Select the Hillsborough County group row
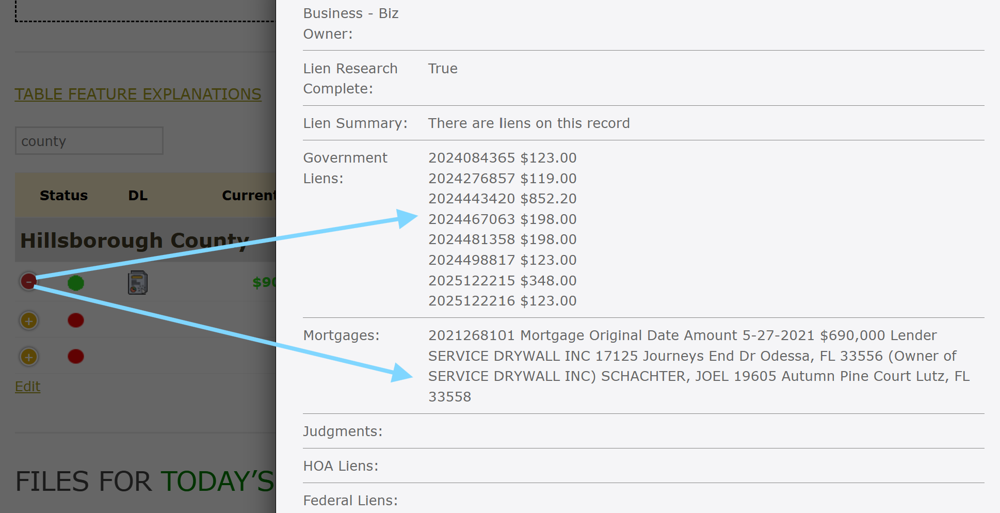Viewport: 1000px width, 513px height. [134, 241]
